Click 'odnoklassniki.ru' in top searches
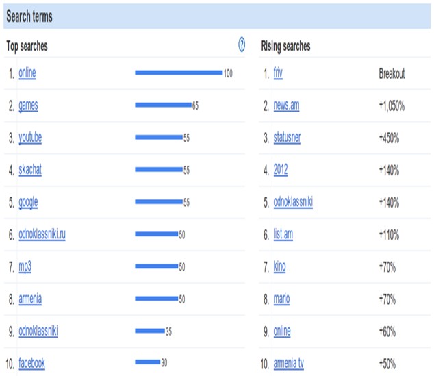 pyautogui.click(x=42, y=234)
